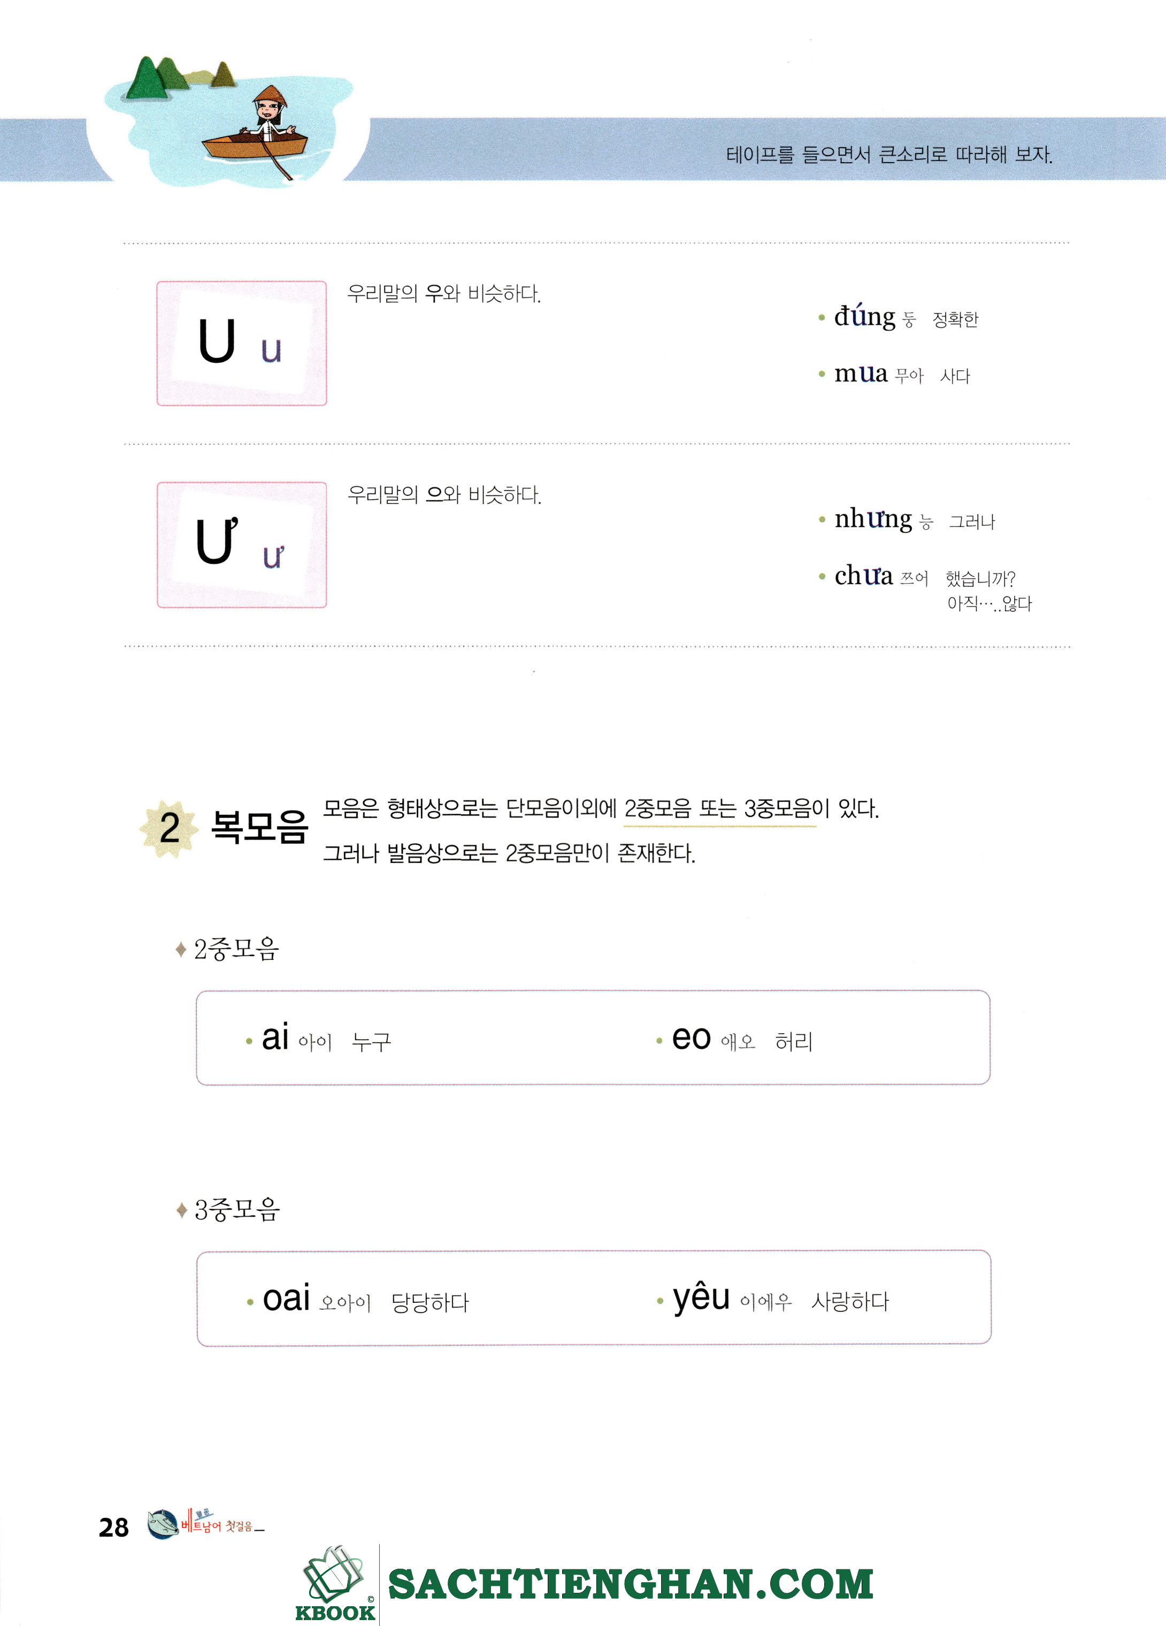The width and height of the screenshot is (1166, 1626).
Task: Click the 복모음 section title
Action: (x=259, y=827)
